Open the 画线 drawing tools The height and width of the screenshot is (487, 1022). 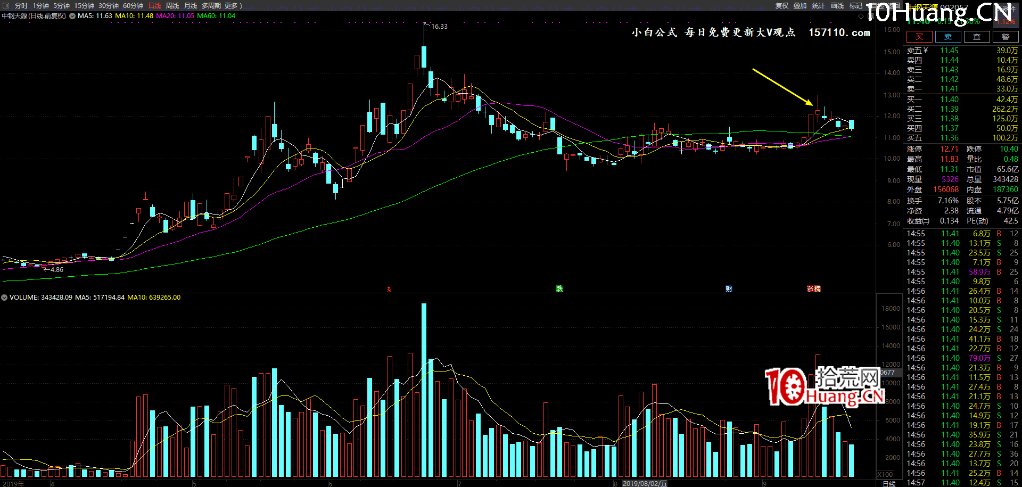tap(837, 5)
